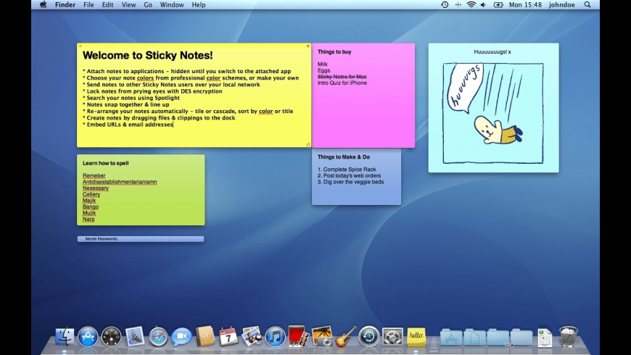The height and width of the screenshot is (355, 631).
Task: Open iTunes from the dock
Action: click(x=275, y=336)
